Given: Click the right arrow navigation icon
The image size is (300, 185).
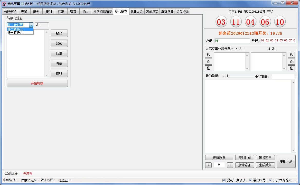Looking at the screenshot, I should [x=230, y=165].
